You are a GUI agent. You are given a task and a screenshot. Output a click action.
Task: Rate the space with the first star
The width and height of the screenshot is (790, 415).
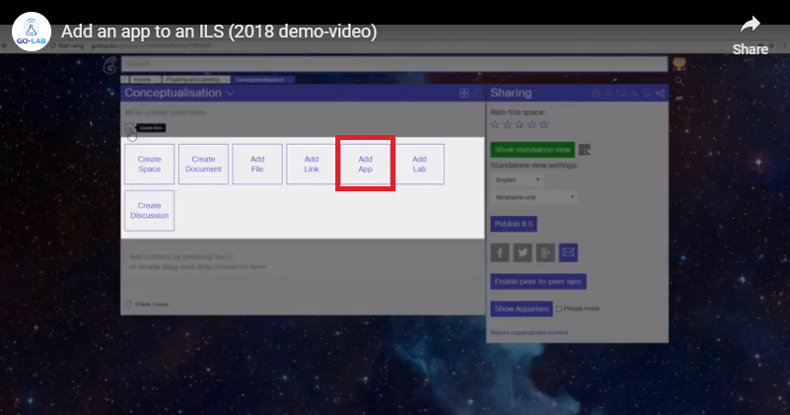pos(495,125)
